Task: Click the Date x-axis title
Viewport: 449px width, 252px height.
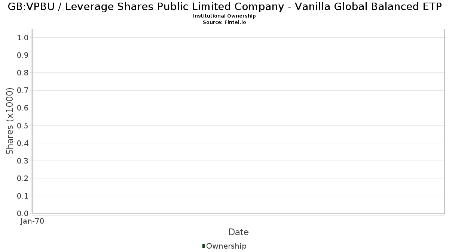Action: click(238, 232)
